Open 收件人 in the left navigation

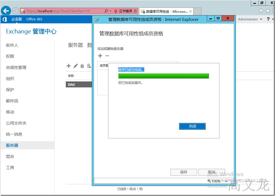(x=12, y=45)
